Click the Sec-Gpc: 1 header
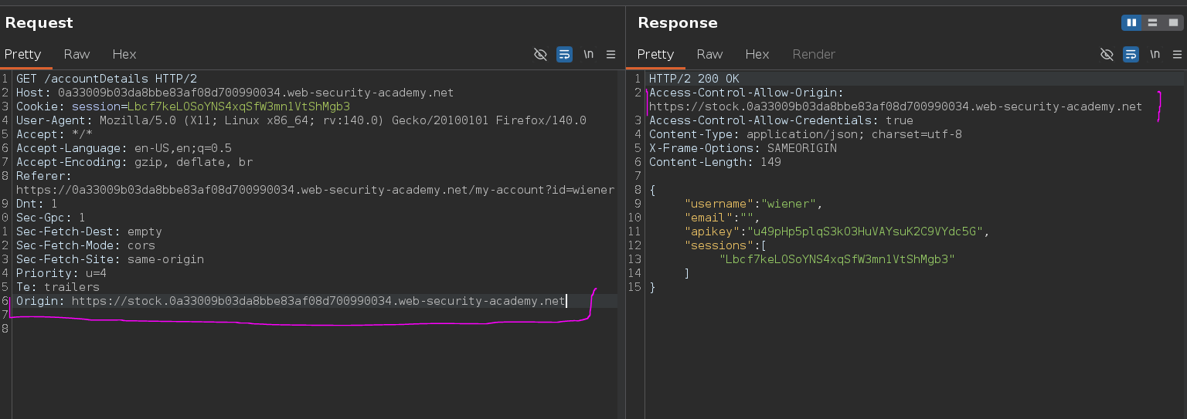1187x419 pixels. pos(51,218)
